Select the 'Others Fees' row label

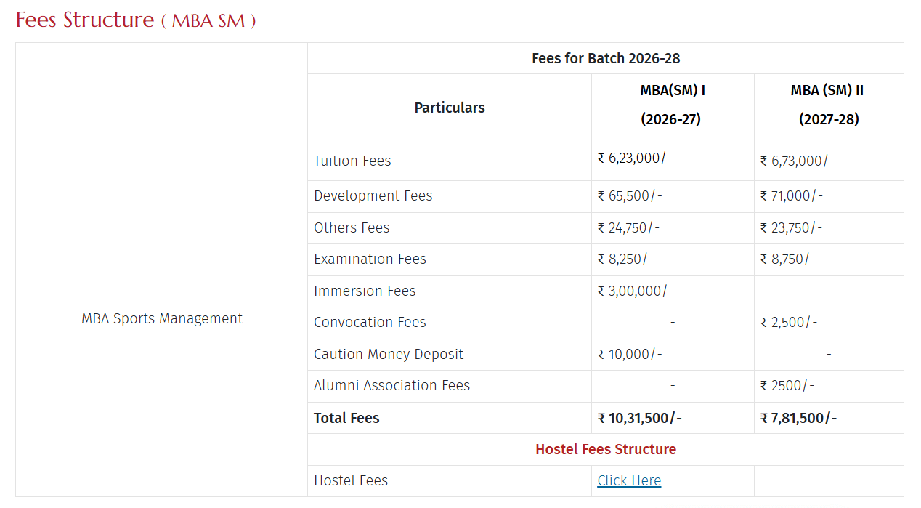click(352, 228)
